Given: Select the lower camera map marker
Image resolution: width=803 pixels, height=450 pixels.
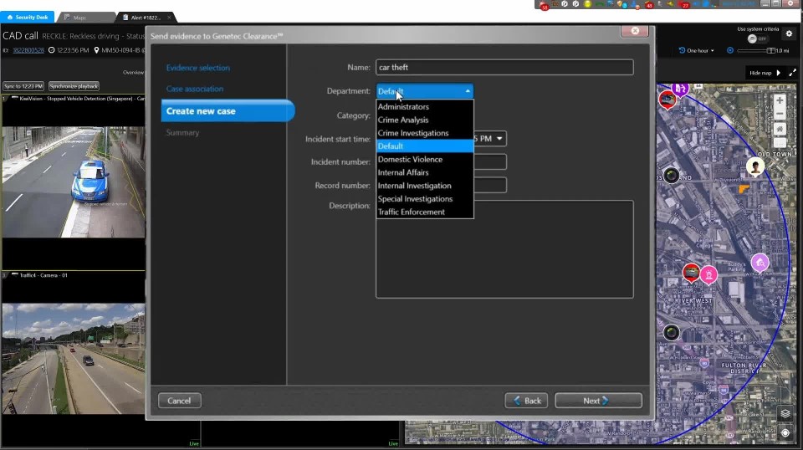Looking at the screenshot, I should 672,333.
